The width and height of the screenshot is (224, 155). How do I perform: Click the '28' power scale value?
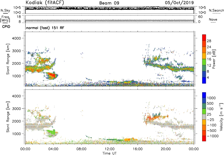coord(209,41)
